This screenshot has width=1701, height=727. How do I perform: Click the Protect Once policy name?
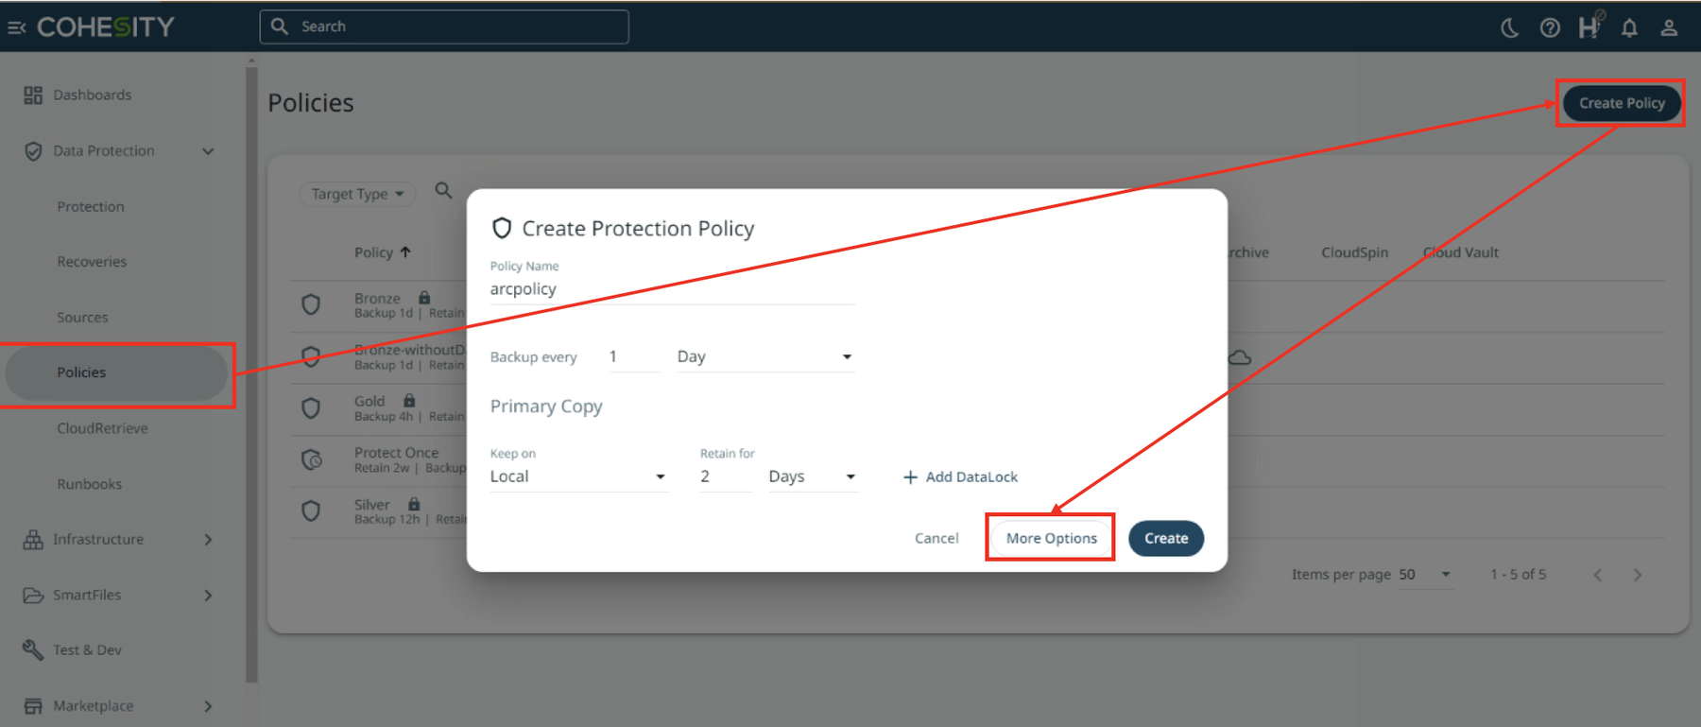click(x=397, y=453)
